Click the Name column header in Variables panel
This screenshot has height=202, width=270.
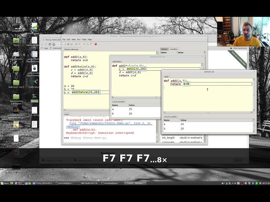click(169, 53)
